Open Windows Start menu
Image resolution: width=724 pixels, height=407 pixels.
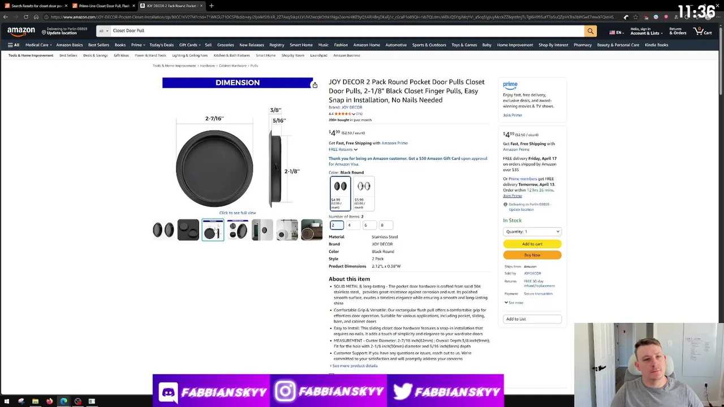click(7, 401)
